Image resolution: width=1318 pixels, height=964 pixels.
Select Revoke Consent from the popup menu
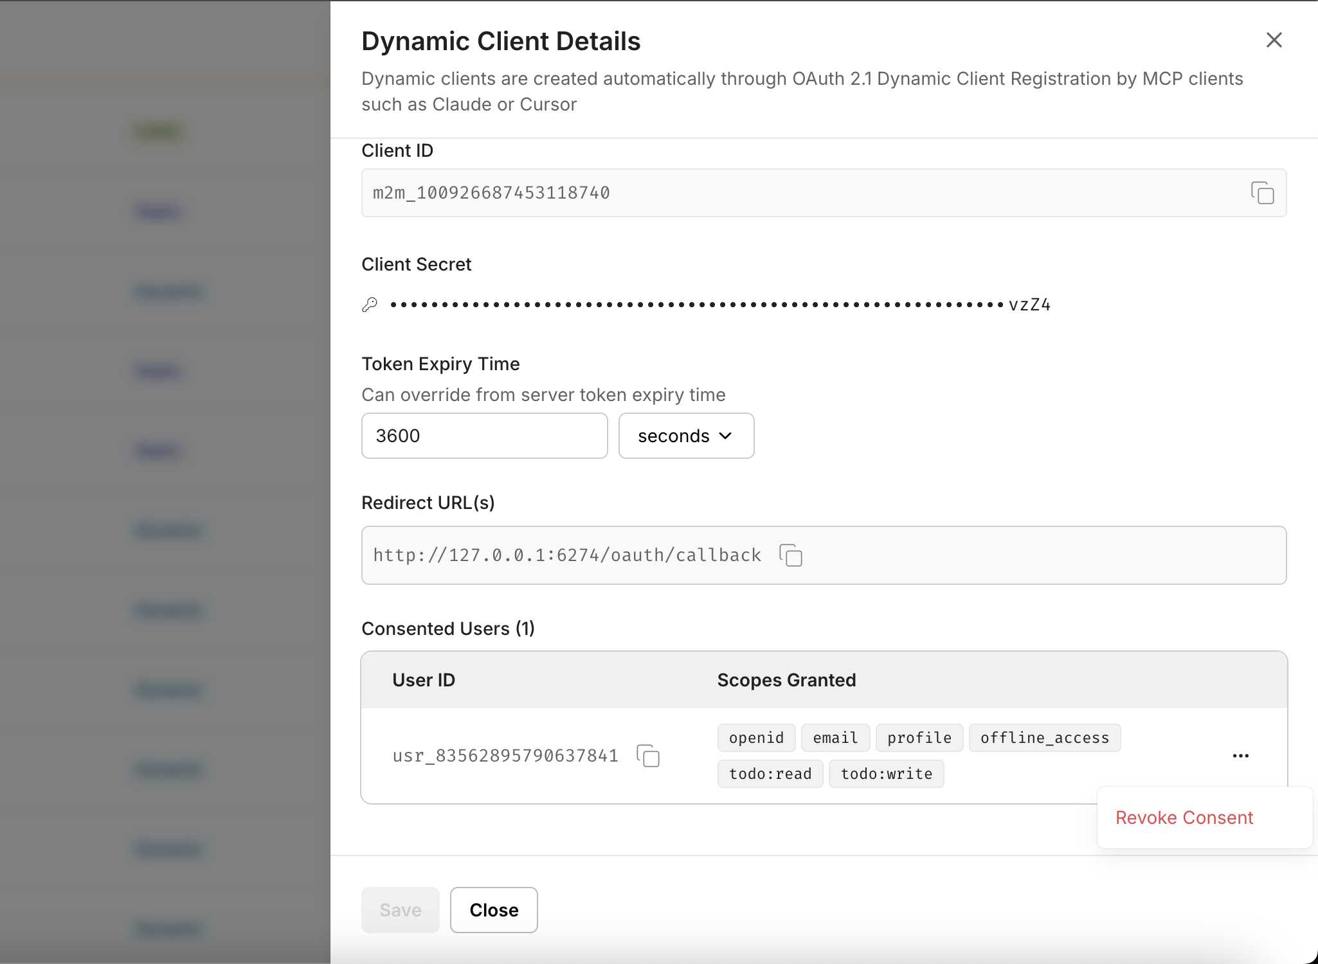point(1184,817)
